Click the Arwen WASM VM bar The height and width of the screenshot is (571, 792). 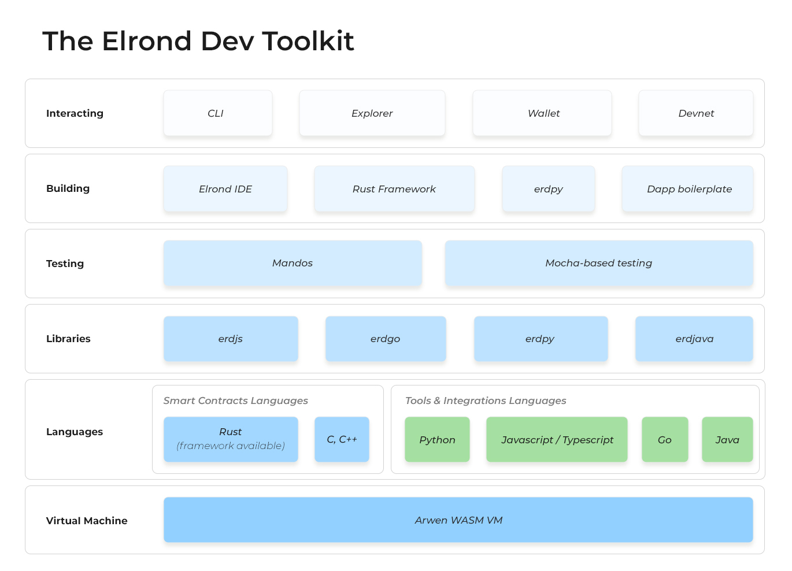tap(458, 520)
